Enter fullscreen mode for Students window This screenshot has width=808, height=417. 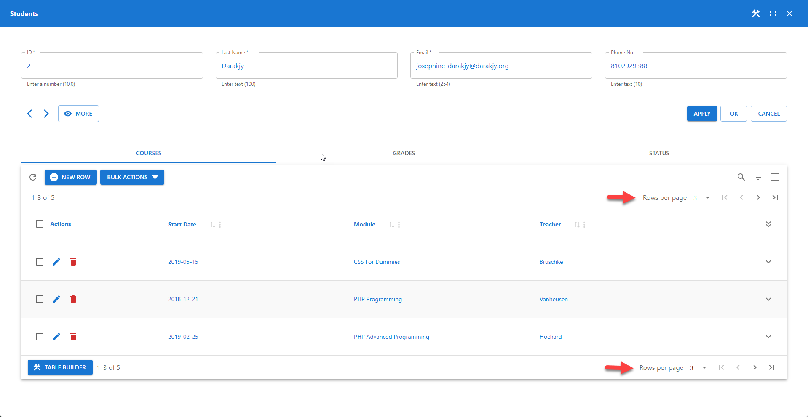coord(773,13)
